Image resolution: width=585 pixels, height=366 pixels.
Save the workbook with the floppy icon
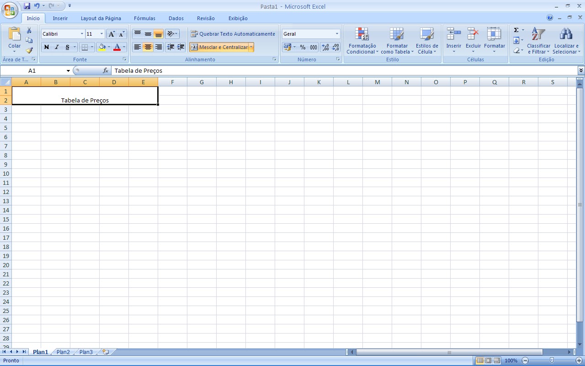(27, 6)
